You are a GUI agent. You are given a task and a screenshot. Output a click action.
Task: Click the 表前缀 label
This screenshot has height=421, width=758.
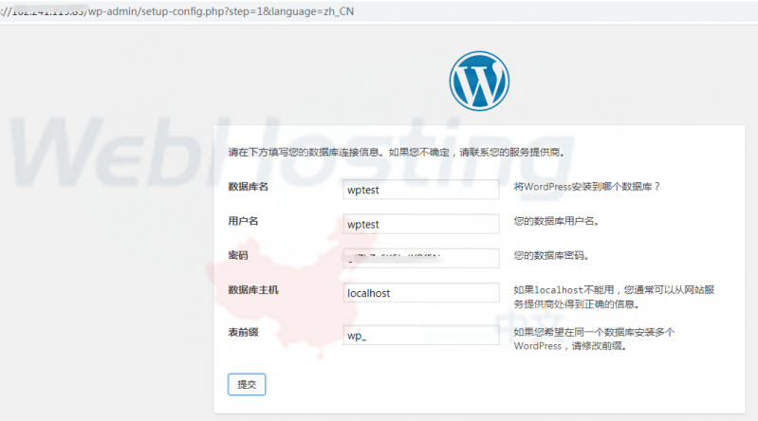pyautogui.click(x=244, y=333)
